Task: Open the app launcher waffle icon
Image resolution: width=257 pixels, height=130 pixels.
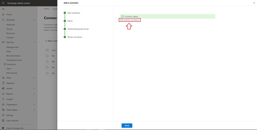Action: (x=3, y=3)
